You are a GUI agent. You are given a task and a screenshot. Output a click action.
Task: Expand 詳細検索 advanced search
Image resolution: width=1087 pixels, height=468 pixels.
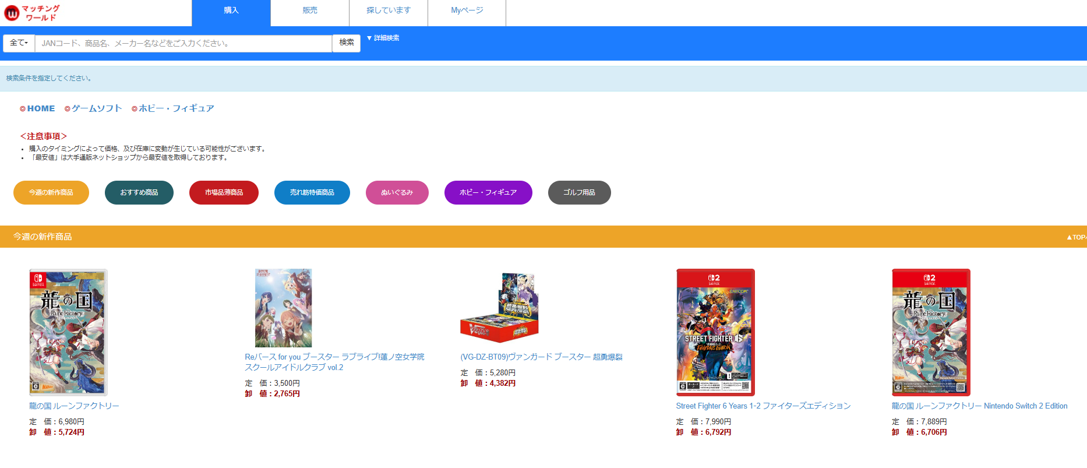383,38
